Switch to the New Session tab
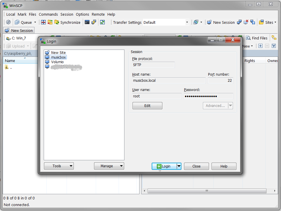281x211 pixels. (x=19, y=30)
